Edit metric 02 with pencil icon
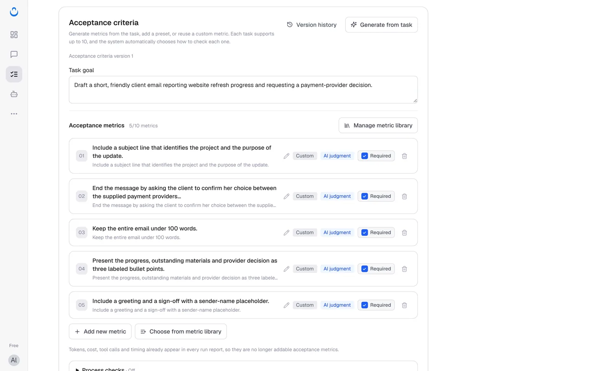This screenshot has height=371, width=594. click(x=286, y=196)
